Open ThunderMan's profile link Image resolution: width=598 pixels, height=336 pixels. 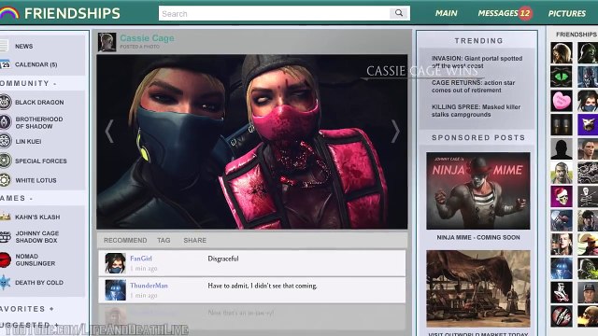point(149,286)
